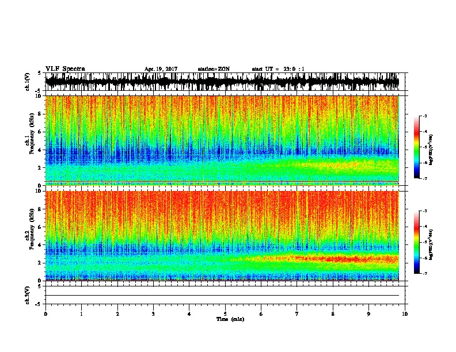This screenshot has height=352, width=456.
Task: Click the ch.1 frequency tick "4"
Action: pos(40,150)
